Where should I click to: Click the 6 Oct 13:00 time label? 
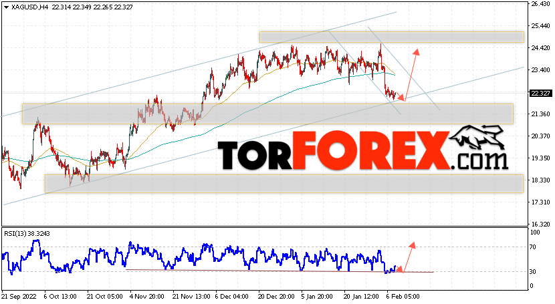(61, 296)
